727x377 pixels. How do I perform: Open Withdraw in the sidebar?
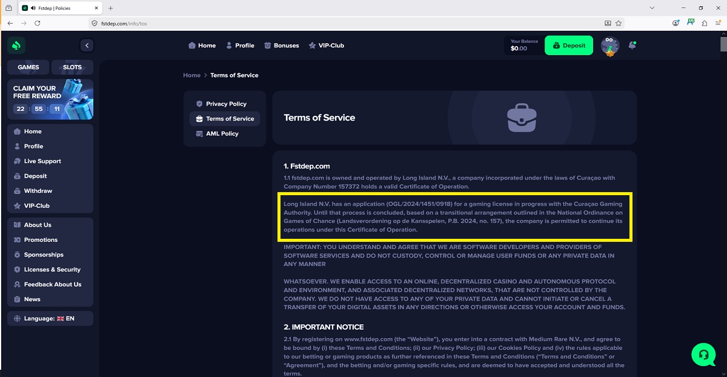click(x=50, y=191)
